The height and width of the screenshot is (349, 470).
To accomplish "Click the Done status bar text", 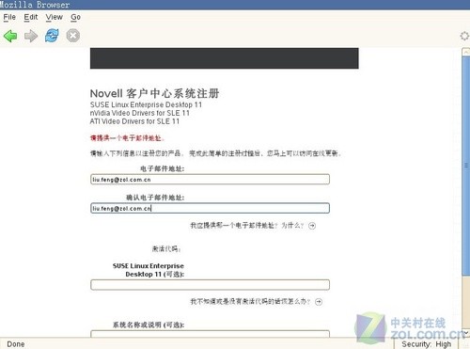I will point(16,344).
